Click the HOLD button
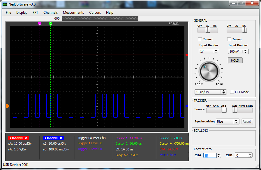This screenshot has height=170, width=261. (235, 60)
